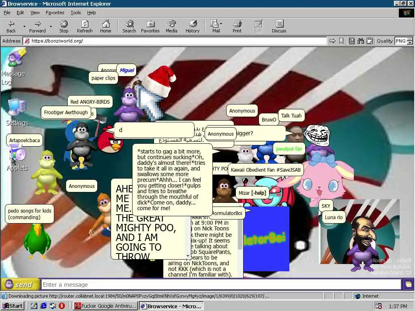Change the Quality PNG stepper value
Viewport: 415px width, 311px height.
410,41
